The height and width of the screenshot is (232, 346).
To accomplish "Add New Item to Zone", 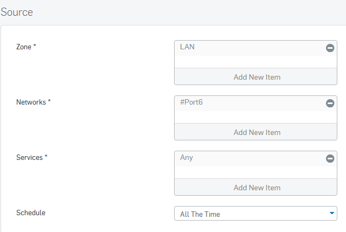I will (256, 76).
